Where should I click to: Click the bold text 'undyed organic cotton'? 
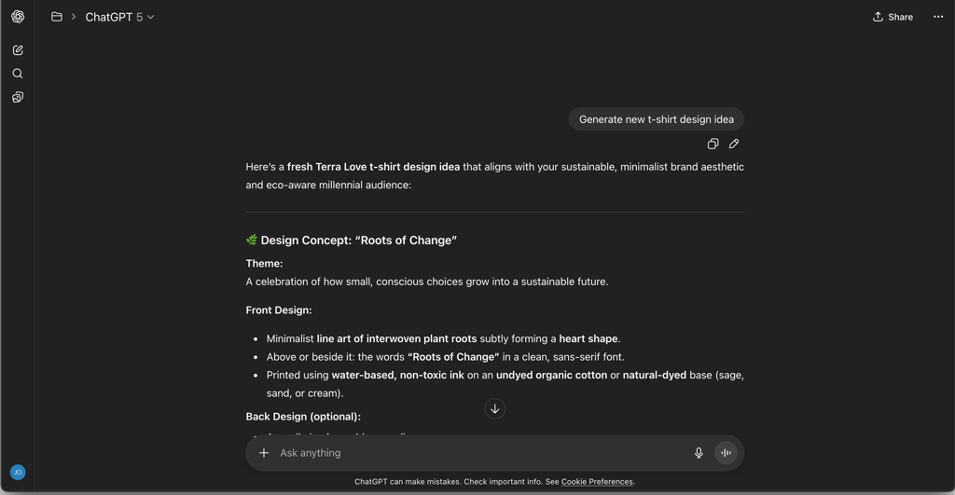pyautogui.click(x=551, y=375)
